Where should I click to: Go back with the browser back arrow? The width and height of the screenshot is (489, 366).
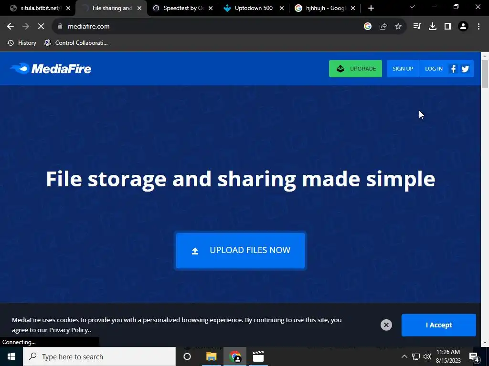(11, 27)
